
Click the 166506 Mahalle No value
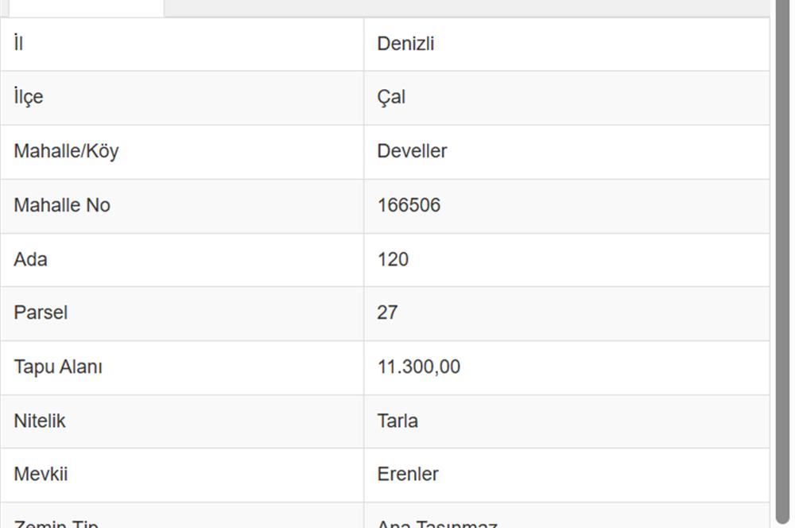[409, 205]
